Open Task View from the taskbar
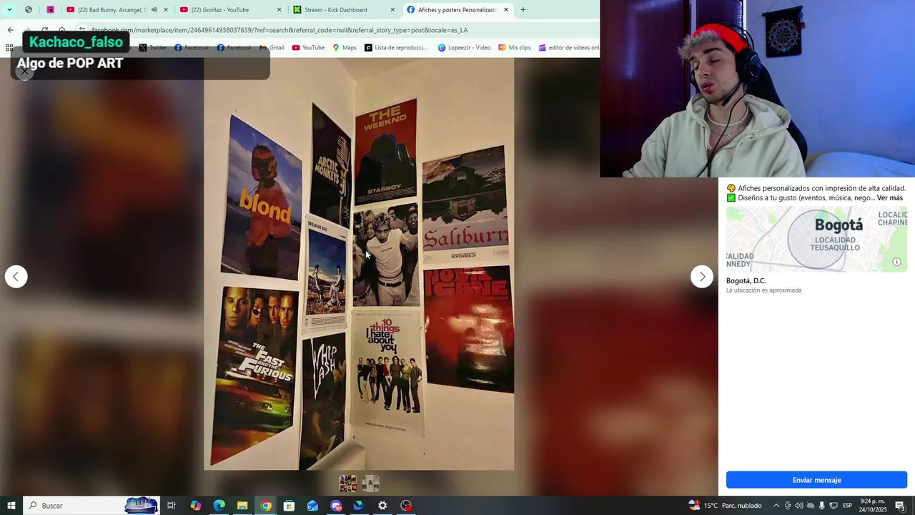Image resolution: width=915 pixels, height=515 pixels. pyautogui.click(x=172, y=506)
